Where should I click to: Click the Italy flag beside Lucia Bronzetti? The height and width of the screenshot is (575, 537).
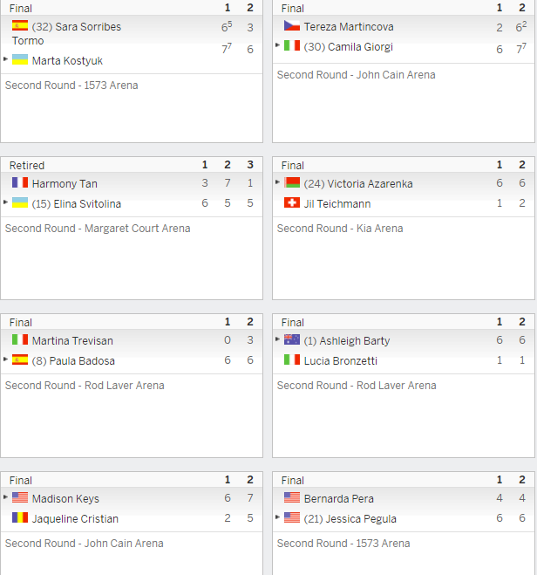(x=292, y=359)
